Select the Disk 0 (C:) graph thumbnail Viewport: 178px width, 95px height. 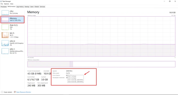[5, 27]
